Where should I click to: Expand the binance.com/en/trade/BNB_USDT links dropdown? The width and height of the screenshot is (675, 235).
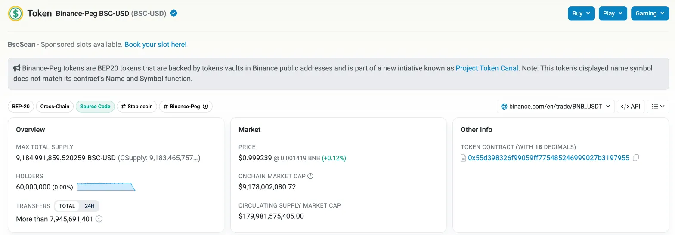coord(556,107)
